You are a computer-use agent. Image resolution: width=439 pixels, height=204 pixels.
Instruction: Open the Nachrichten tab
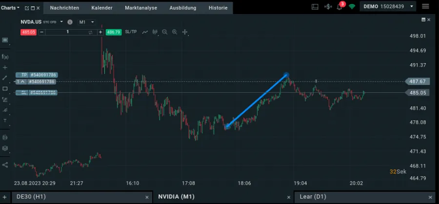point(64,8)
